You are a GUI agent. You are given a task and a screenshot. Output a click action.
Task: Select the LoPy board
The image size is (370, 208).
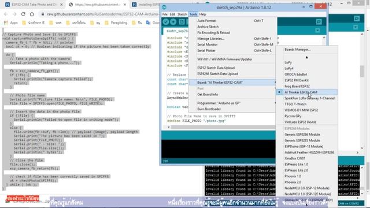click(x=307, y=62)
